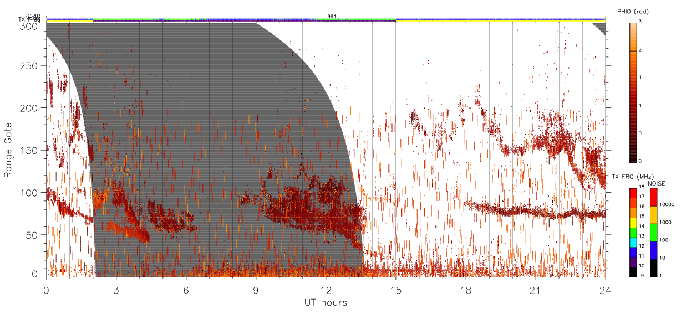681x314 pixels.
Task: Click the TX FRQ legend label 12
Action: (642, 245)
